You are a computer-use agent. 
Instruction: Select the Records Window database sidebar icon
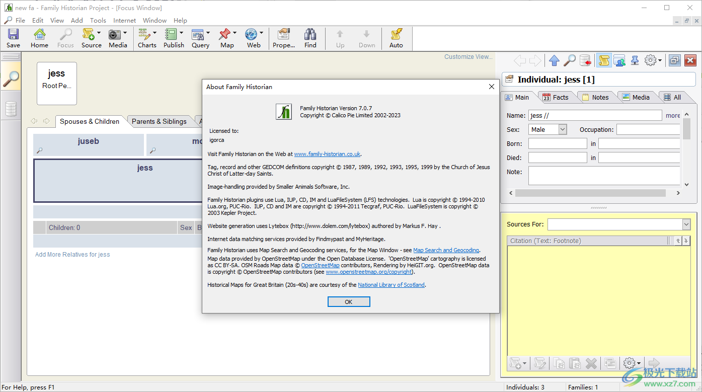coord(11,109)
